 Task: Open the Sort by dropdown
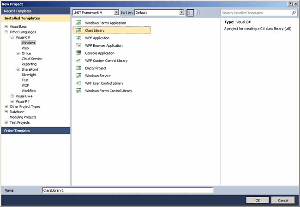click(181, 12)
